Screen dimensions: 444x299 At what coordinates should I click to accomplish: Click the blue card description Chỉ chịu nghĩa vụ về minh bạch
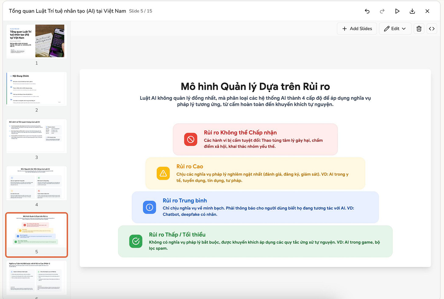[x=259, y=211]
